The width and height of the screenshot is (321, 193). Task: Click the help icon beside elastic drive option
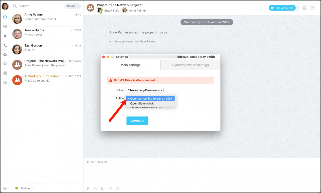tap(160, 107)
